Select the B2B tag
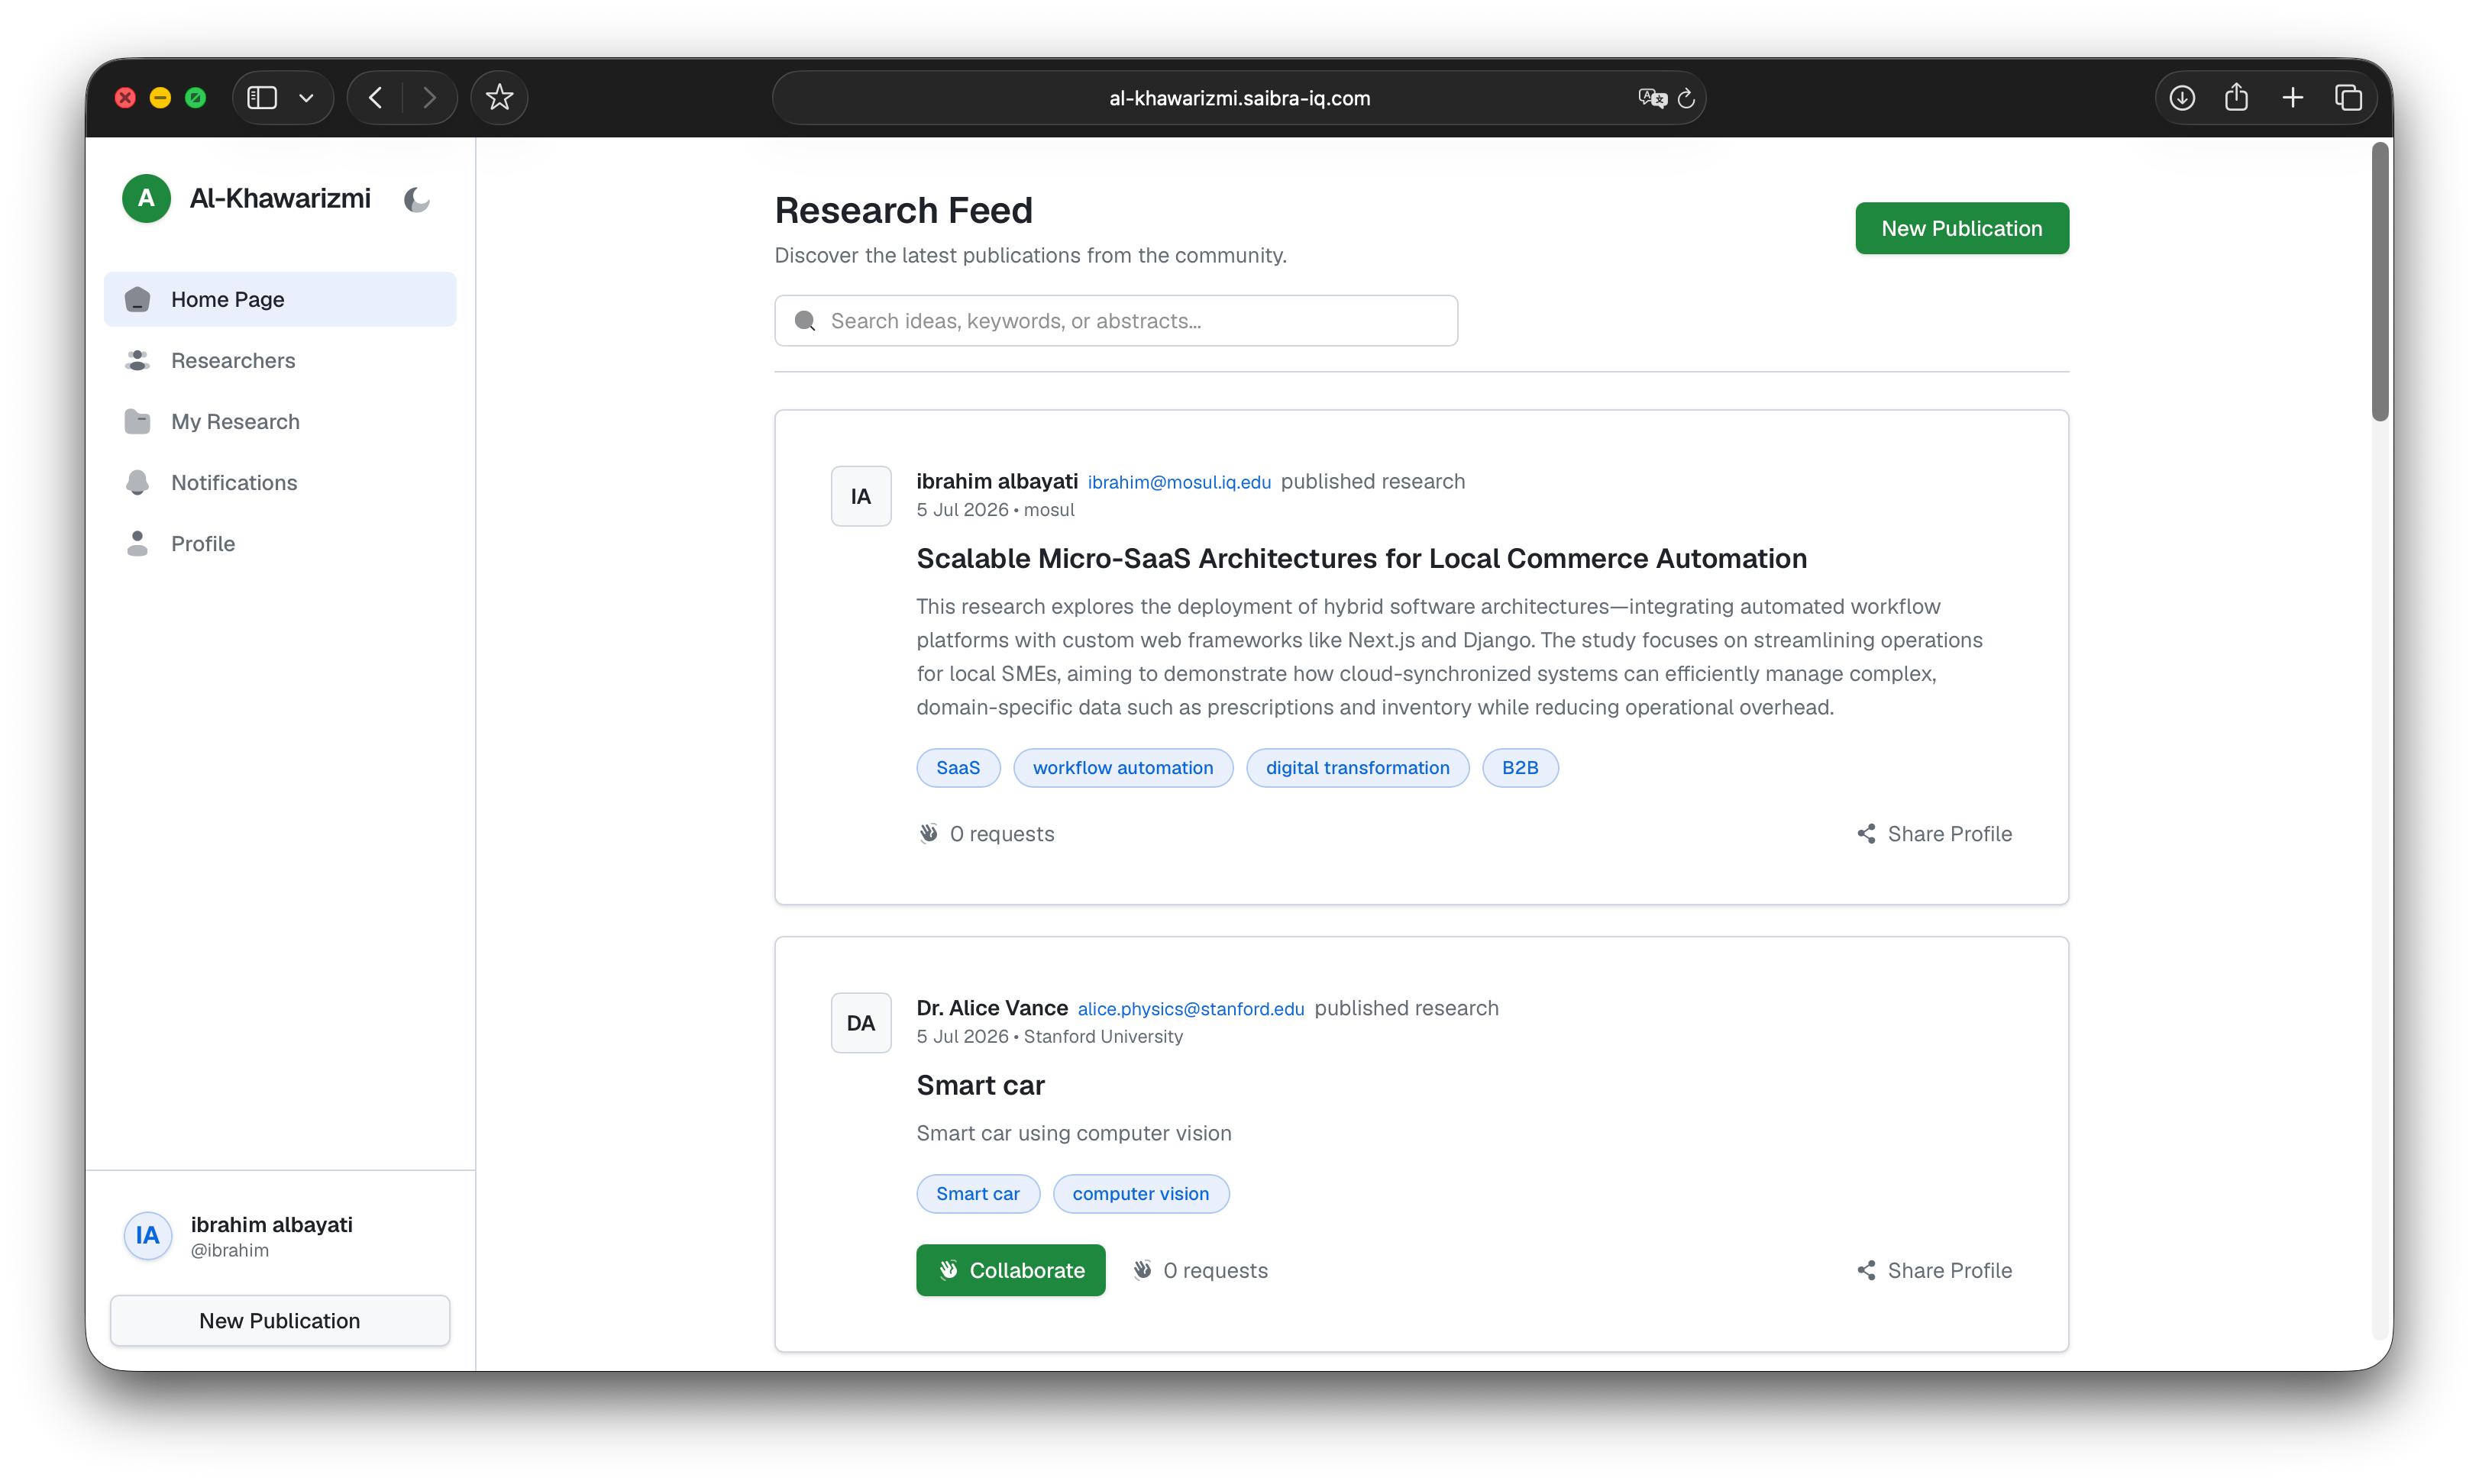 1520,767
